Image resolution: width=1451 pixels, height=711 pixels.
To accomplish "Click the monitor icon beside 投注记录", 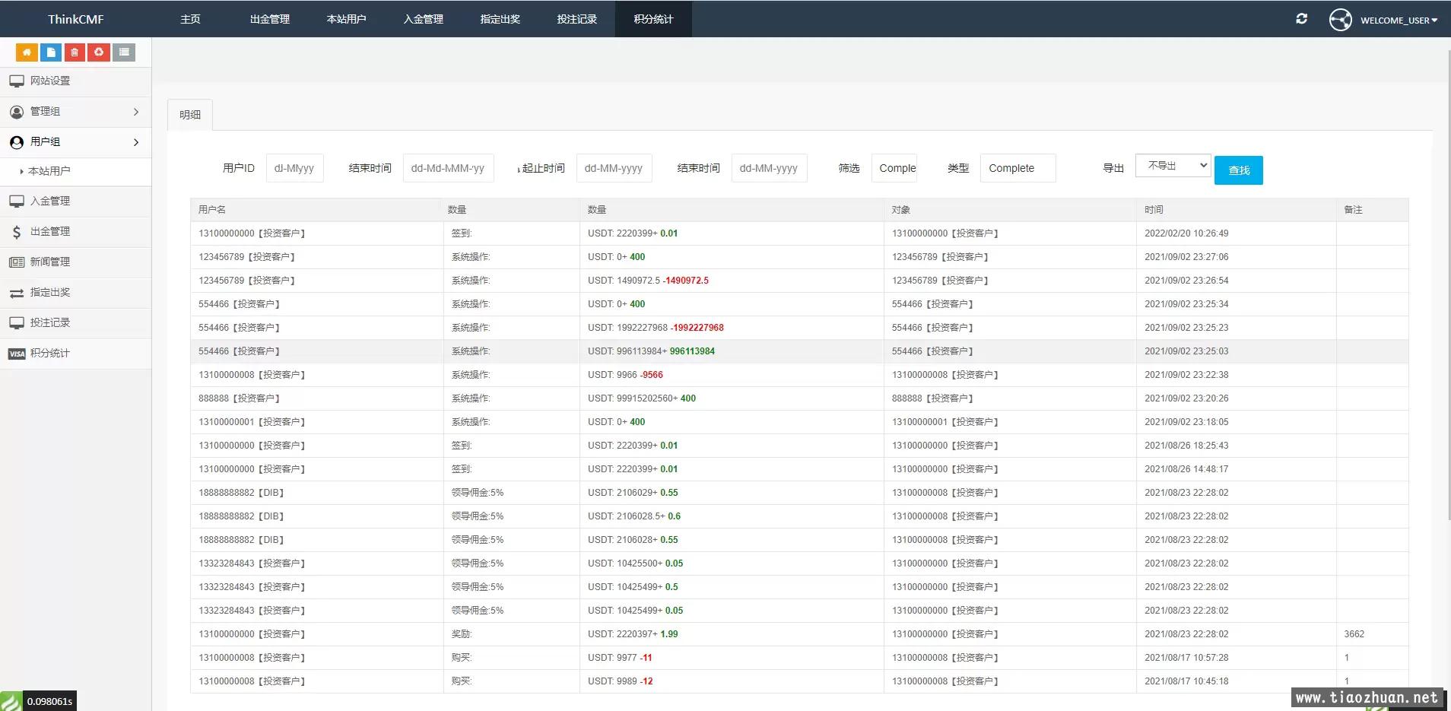I will (17, 323).
